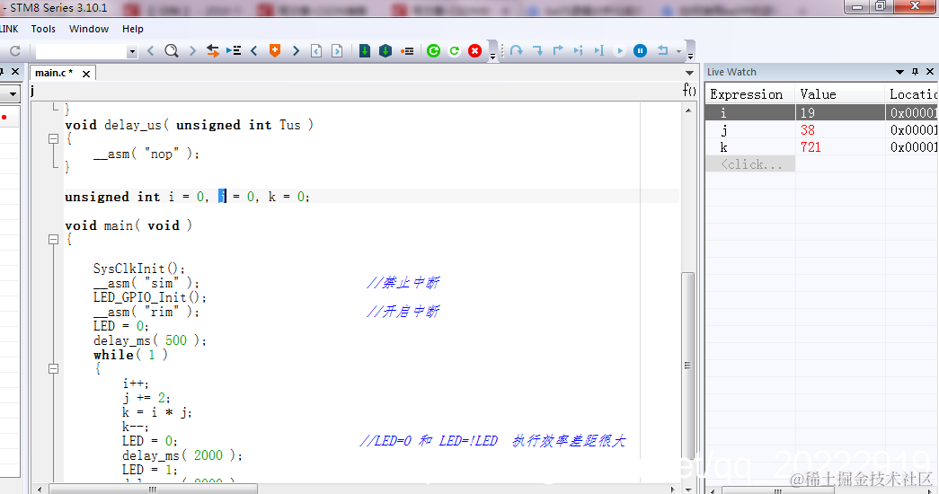939x494 pixels.
Task: Click the Step Out debug icon
Action: 558,50
